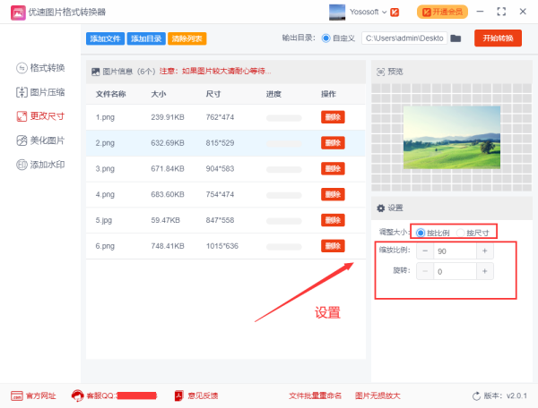The image size is (538, 408).
Task: Click the output path input field
Action: point(403,38)
